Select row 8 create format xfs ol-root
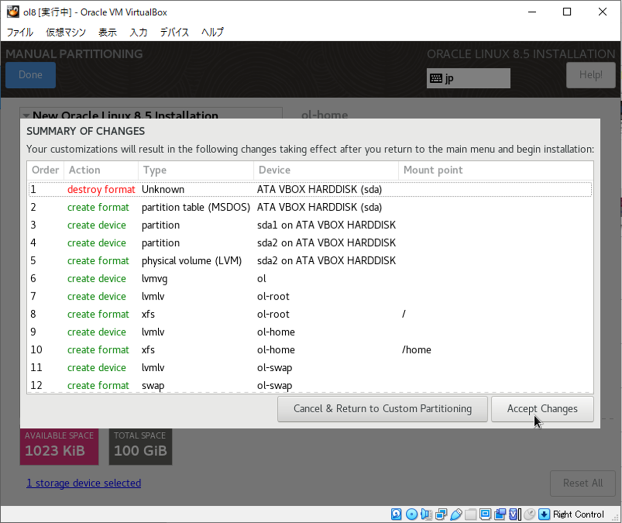The image size is (622, 523). click(310, 314)
